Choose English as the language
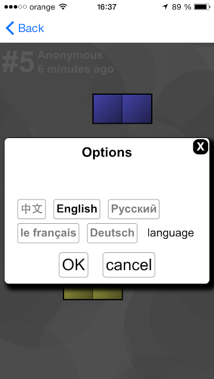Screen dimensions: 214x379 tap(76, 209)
